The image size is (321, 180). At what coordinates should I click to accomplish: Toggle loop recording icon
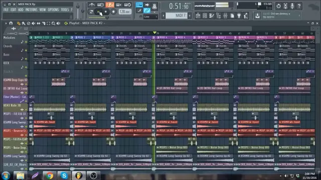coord(127,4)
